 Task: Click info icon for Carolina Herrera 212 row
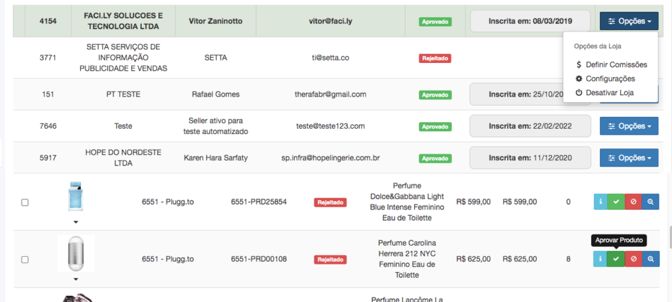click(x=600, y=259)
